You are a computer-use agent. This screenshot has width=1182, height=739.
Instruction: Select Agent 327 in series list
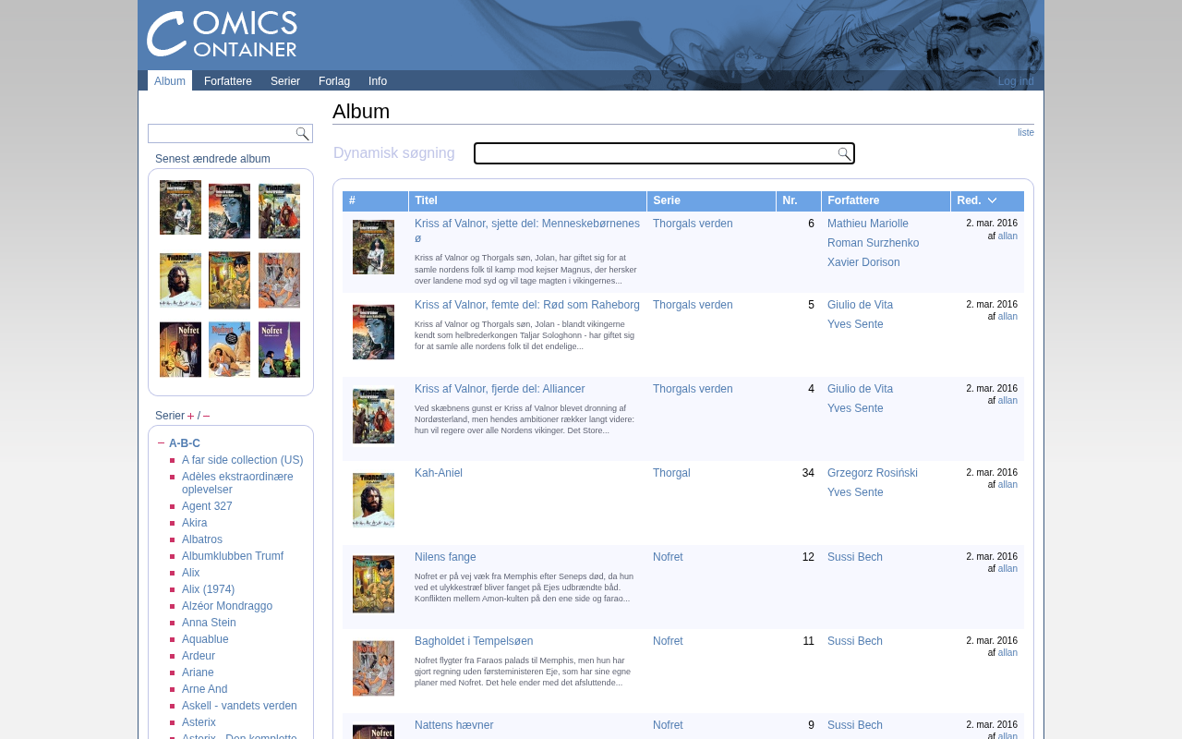pos(207,506)
